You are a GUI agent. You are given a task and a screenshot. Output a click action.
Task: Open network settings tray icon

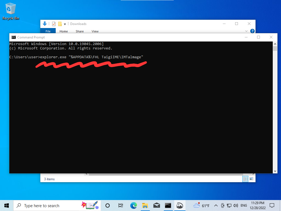[229, 206]
